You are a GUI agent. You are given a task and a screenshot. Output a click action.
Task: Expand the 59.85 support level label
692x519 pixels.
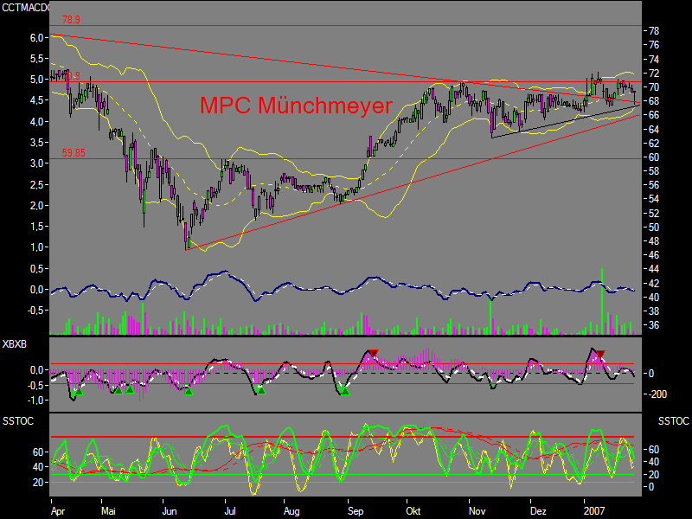pyautogui.click(x=72, y=153)
